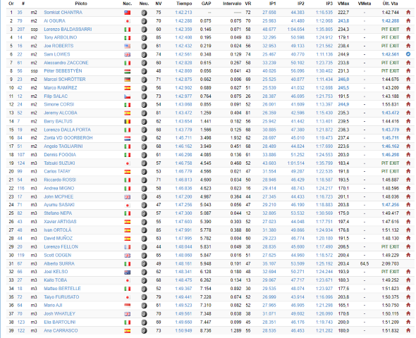
Task: Click bike number 119 link
Action: (21, 256)
